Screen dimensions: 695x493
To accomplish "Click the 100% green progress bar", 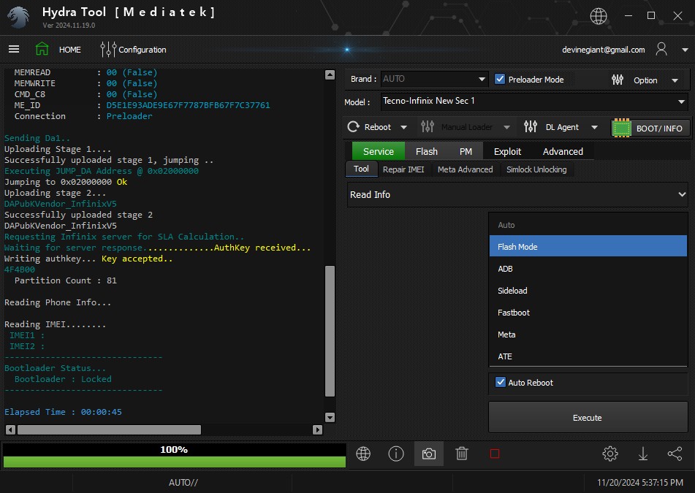I will (x=174, y=462).
